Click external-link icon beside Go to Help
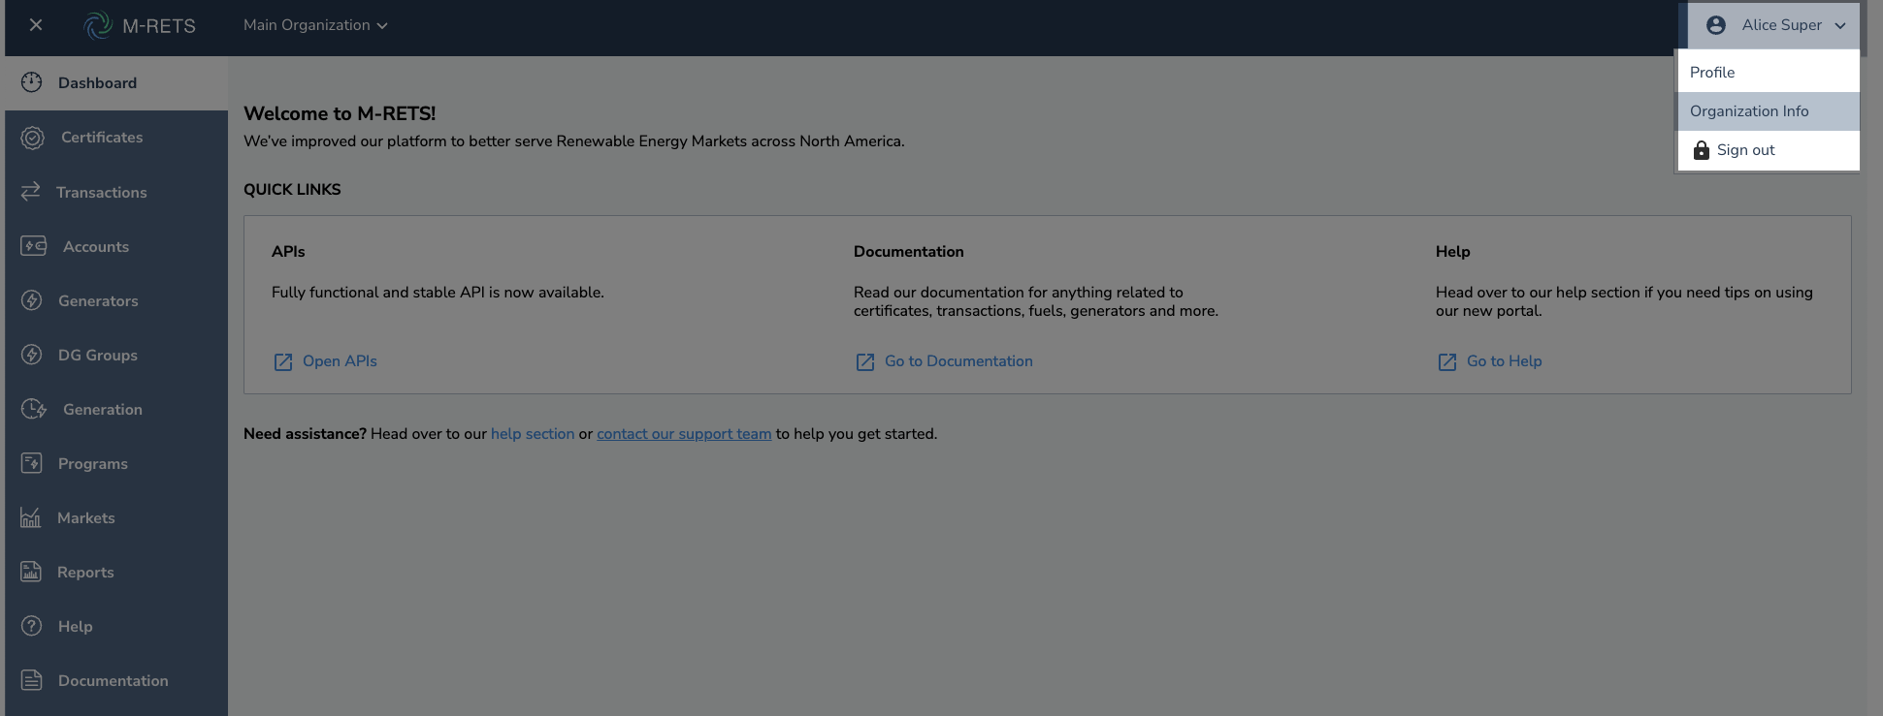The width and height of the screenshot is (1883, 716). [1447, 362]
